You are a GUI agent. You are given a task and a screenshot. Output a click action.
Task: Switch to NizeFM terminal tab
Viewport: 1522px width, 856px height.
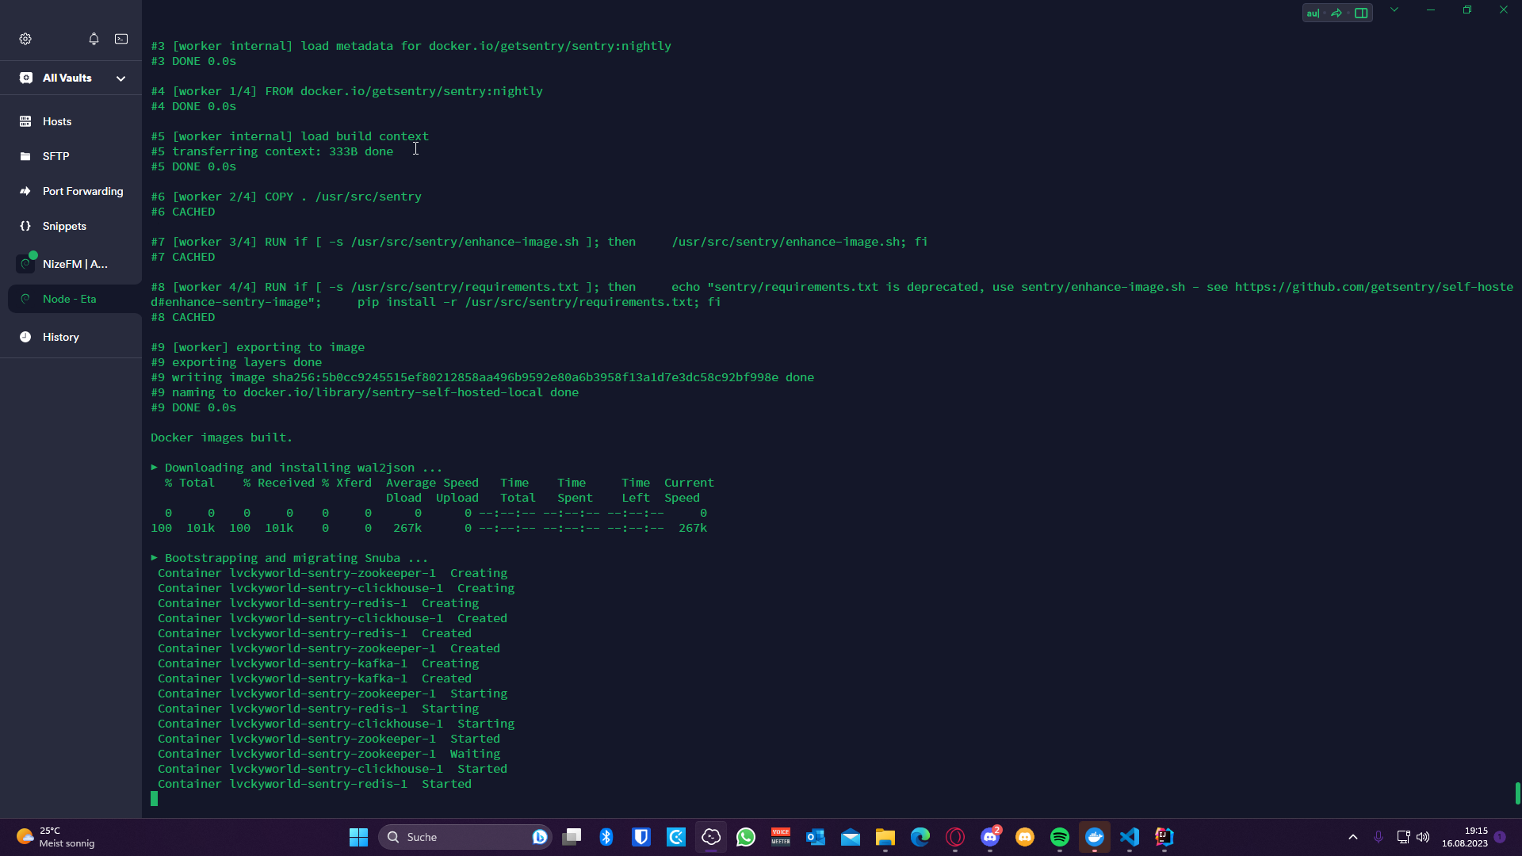75,264
